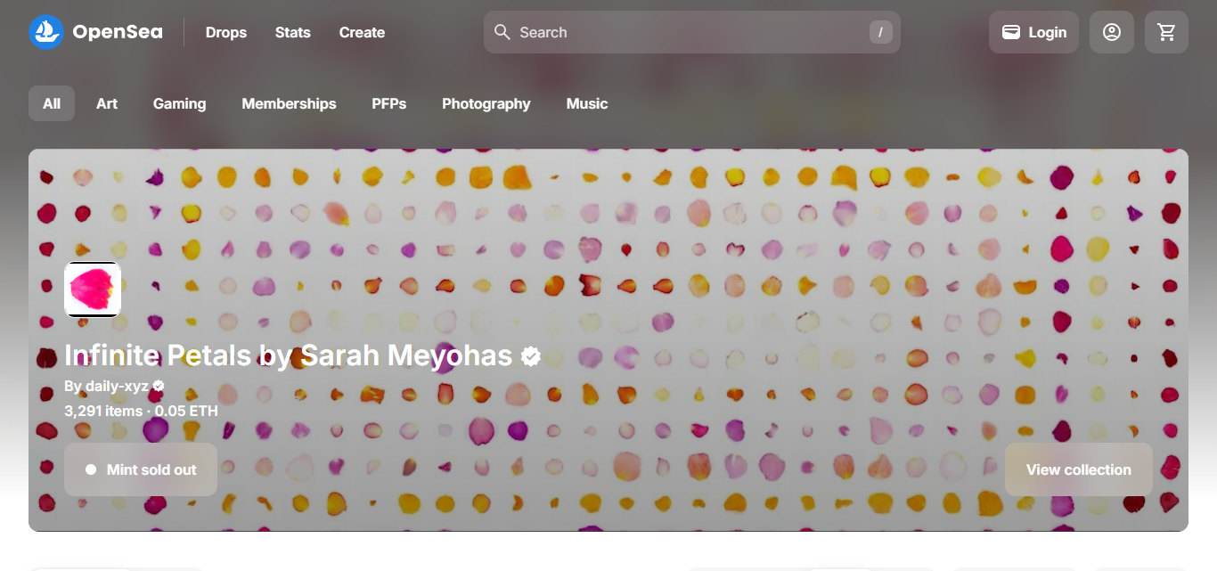The height and width of the screenshot is (571, 1217).
Task: Open the Drops menu
Action: (226, 32)
